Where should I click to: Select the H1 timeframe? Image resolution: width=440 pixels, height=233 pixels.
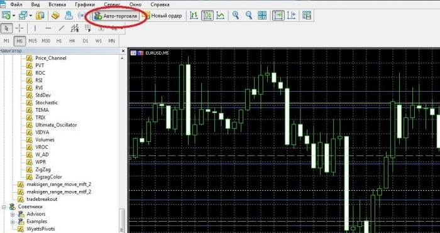59,41
